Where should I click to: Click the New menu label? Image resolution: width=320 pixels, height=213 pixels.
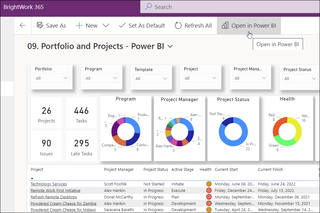91,25
